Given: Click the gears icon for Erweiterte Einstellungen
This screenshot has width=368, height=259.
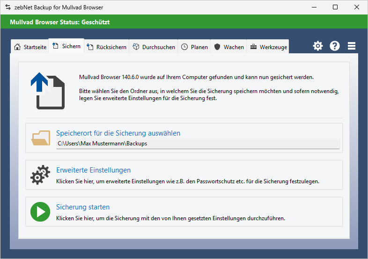Looking at the screenshot, I should coord(40,175).
